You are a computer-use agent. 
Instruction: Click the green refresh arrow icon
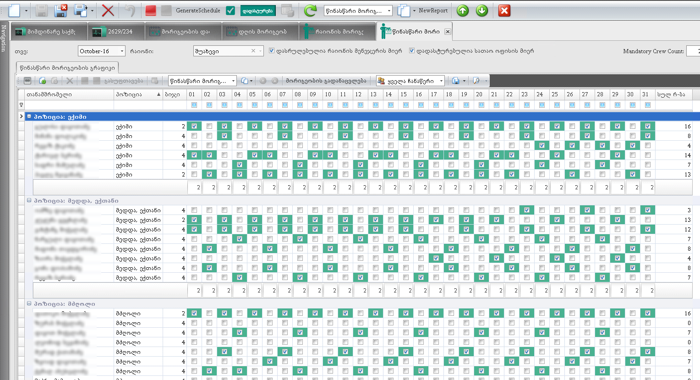pos(311,11)
